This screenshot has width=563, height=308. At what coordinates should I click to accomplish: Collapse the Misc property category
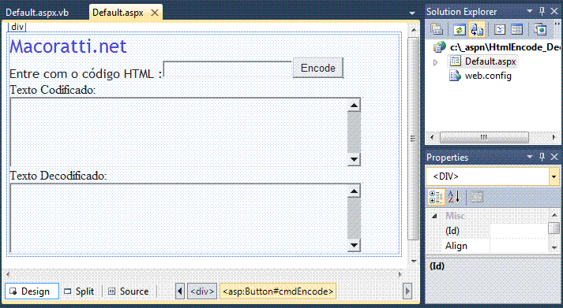click(x=434, y=216)
